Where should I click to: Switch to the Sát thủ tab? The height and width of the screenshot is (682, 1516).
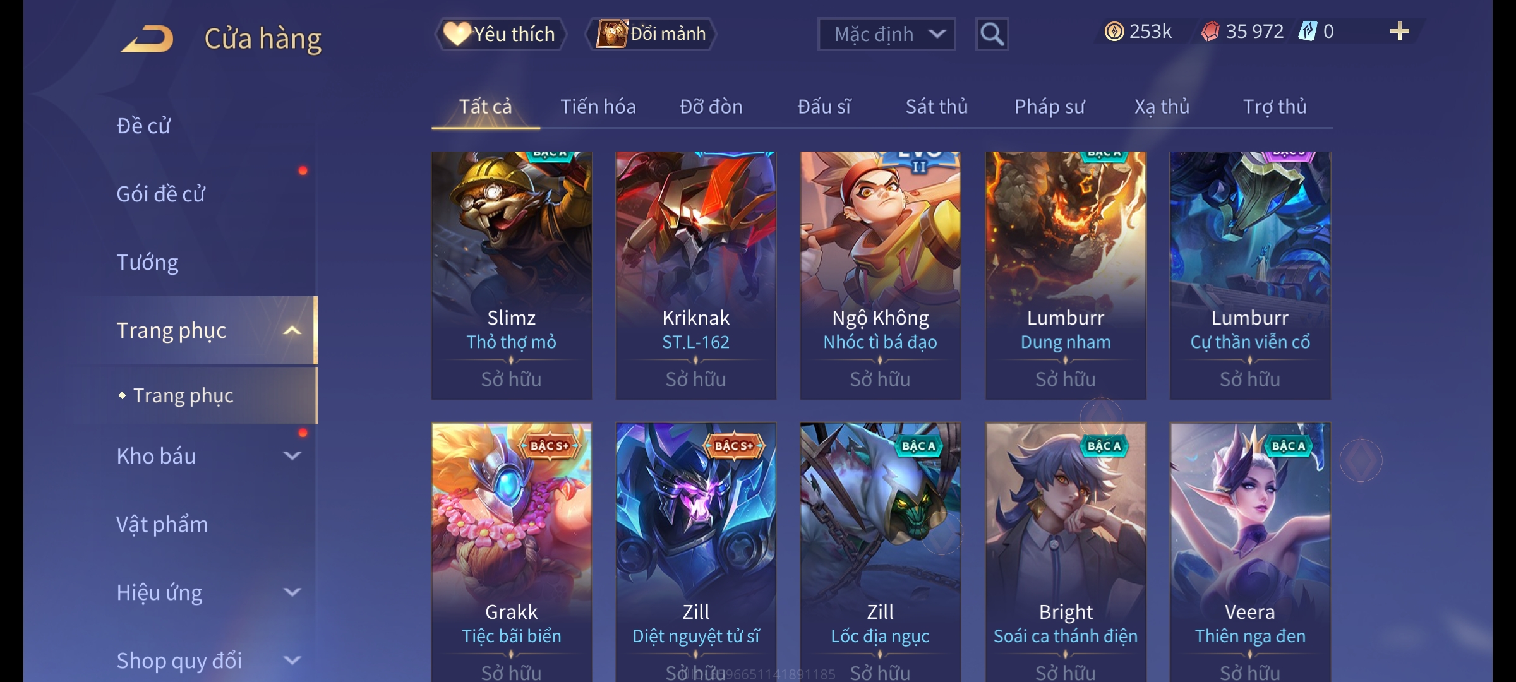point(937,107)
